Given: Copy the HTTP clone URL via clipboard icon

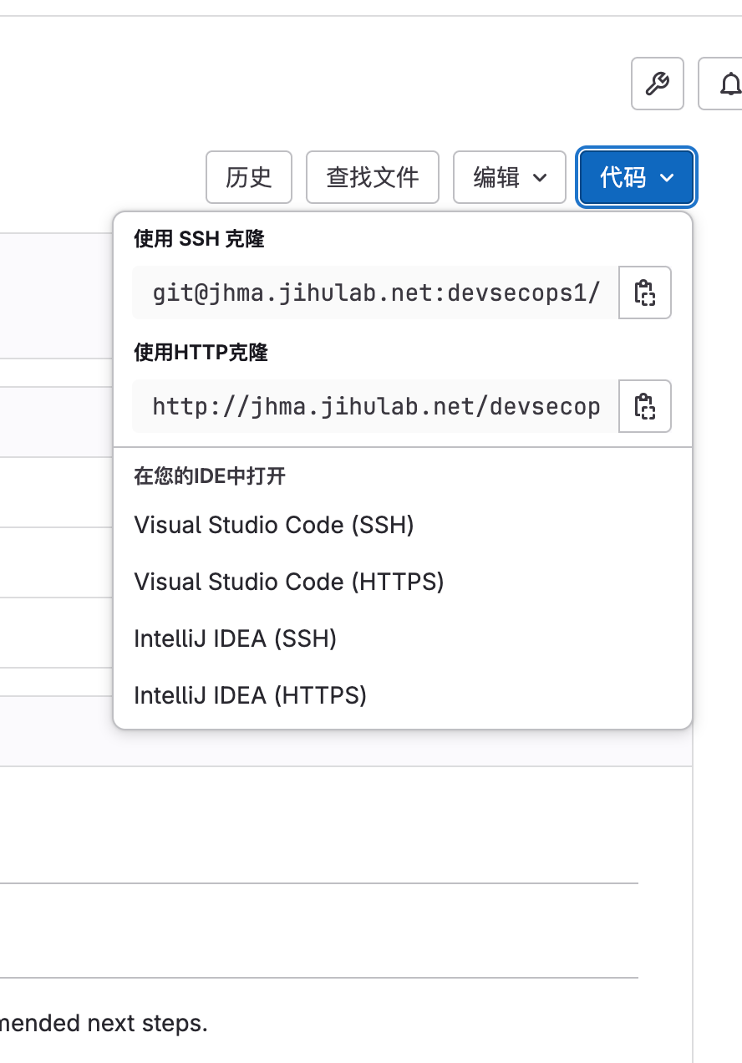Looking at the screenshot, I should (x=644, y=406).
